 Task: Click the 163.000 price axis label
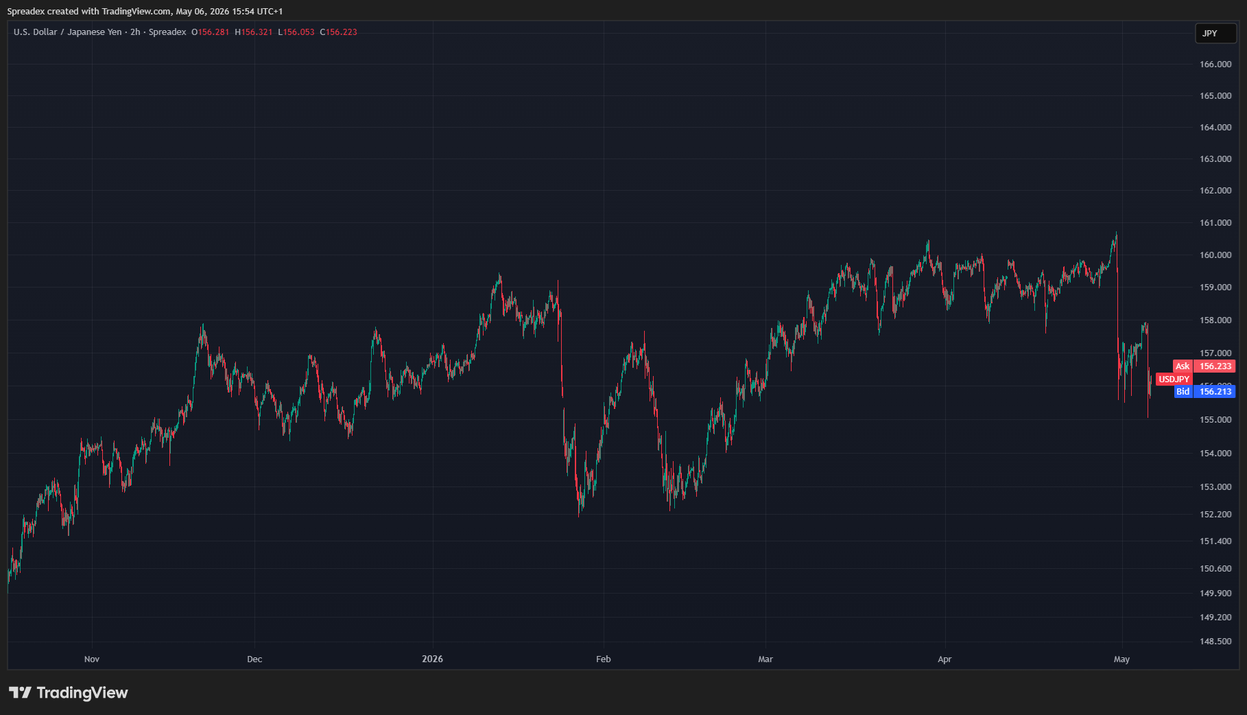click(x=1215, y=159)
